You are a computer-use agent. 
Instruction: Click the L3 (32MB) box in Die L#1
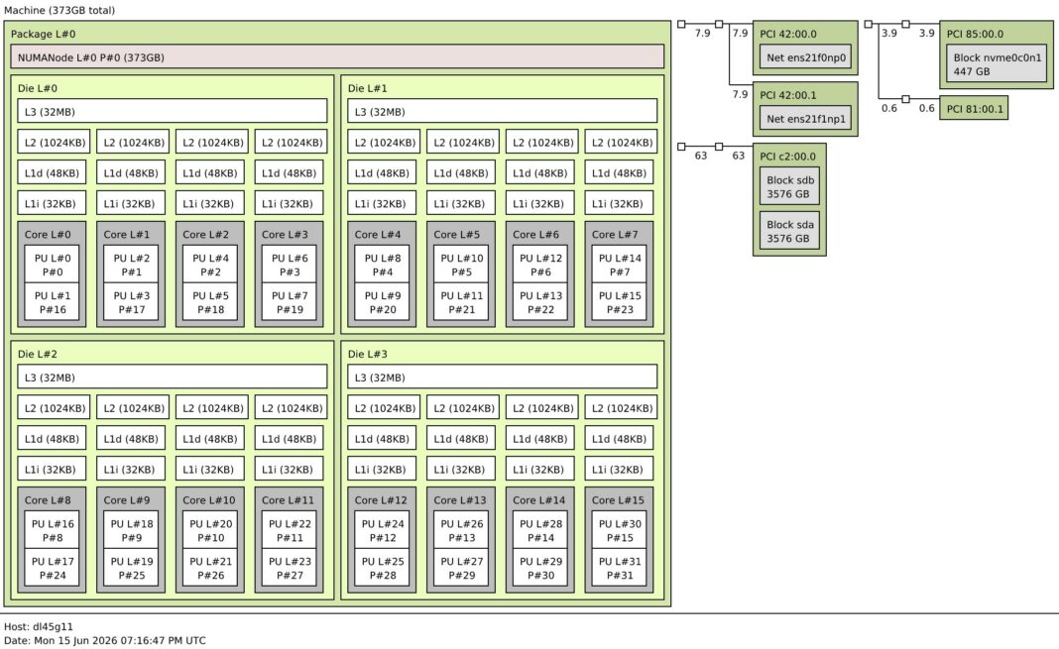coord(502,111)
